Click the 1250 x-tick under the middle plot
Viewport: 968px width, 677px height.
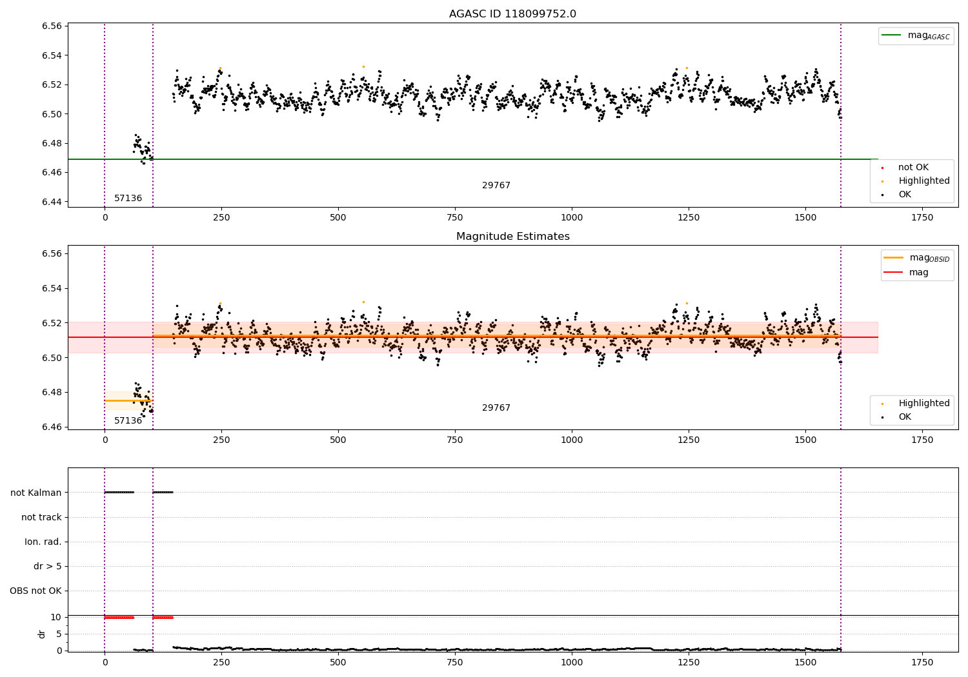[x=689, y=440]
